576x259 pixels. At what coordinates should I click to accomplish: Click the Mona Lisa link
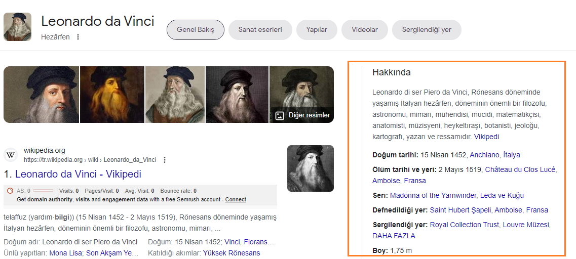coord(66,253)
